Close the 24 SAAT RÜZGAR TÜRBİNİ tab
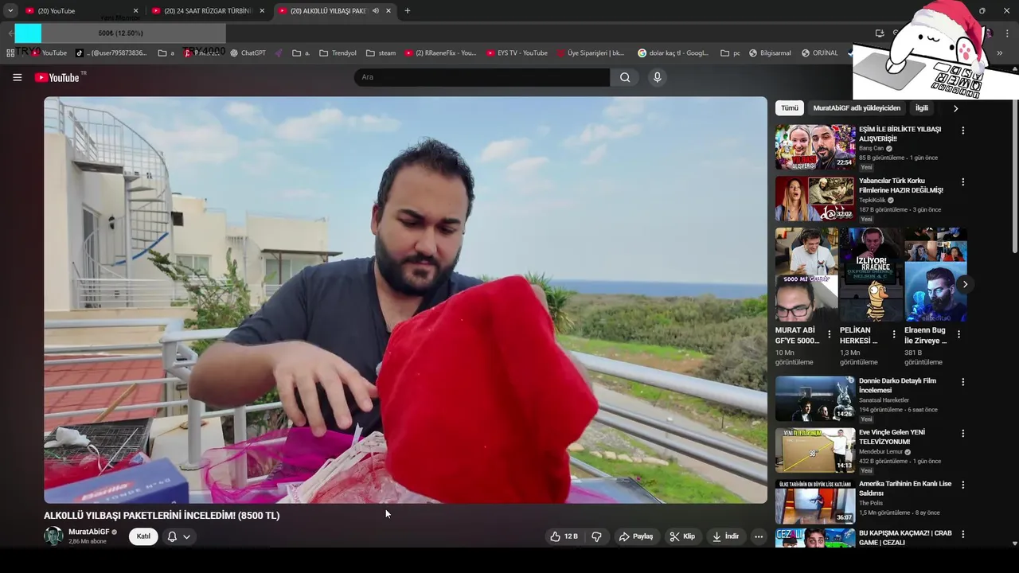Image resolution: width=1019 pixels, height=573 pixels. [x=262, y=11]
